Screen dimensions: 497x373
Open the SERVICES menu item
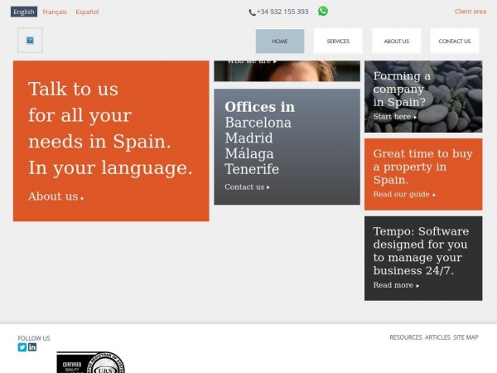[x=338, y=41]
